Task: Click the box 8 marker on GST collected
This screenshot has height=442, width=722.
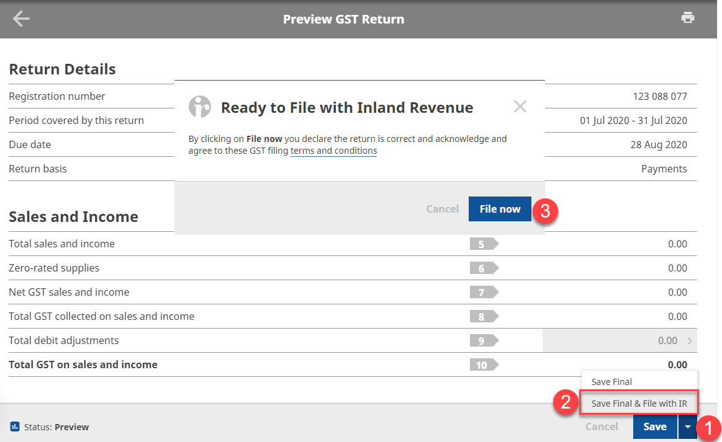Action: pos(482,316)
